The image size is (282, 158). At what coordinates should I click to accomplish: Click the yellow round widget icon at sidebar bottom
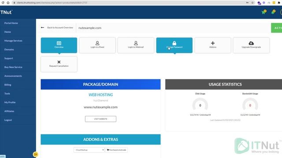pos(35,154)
